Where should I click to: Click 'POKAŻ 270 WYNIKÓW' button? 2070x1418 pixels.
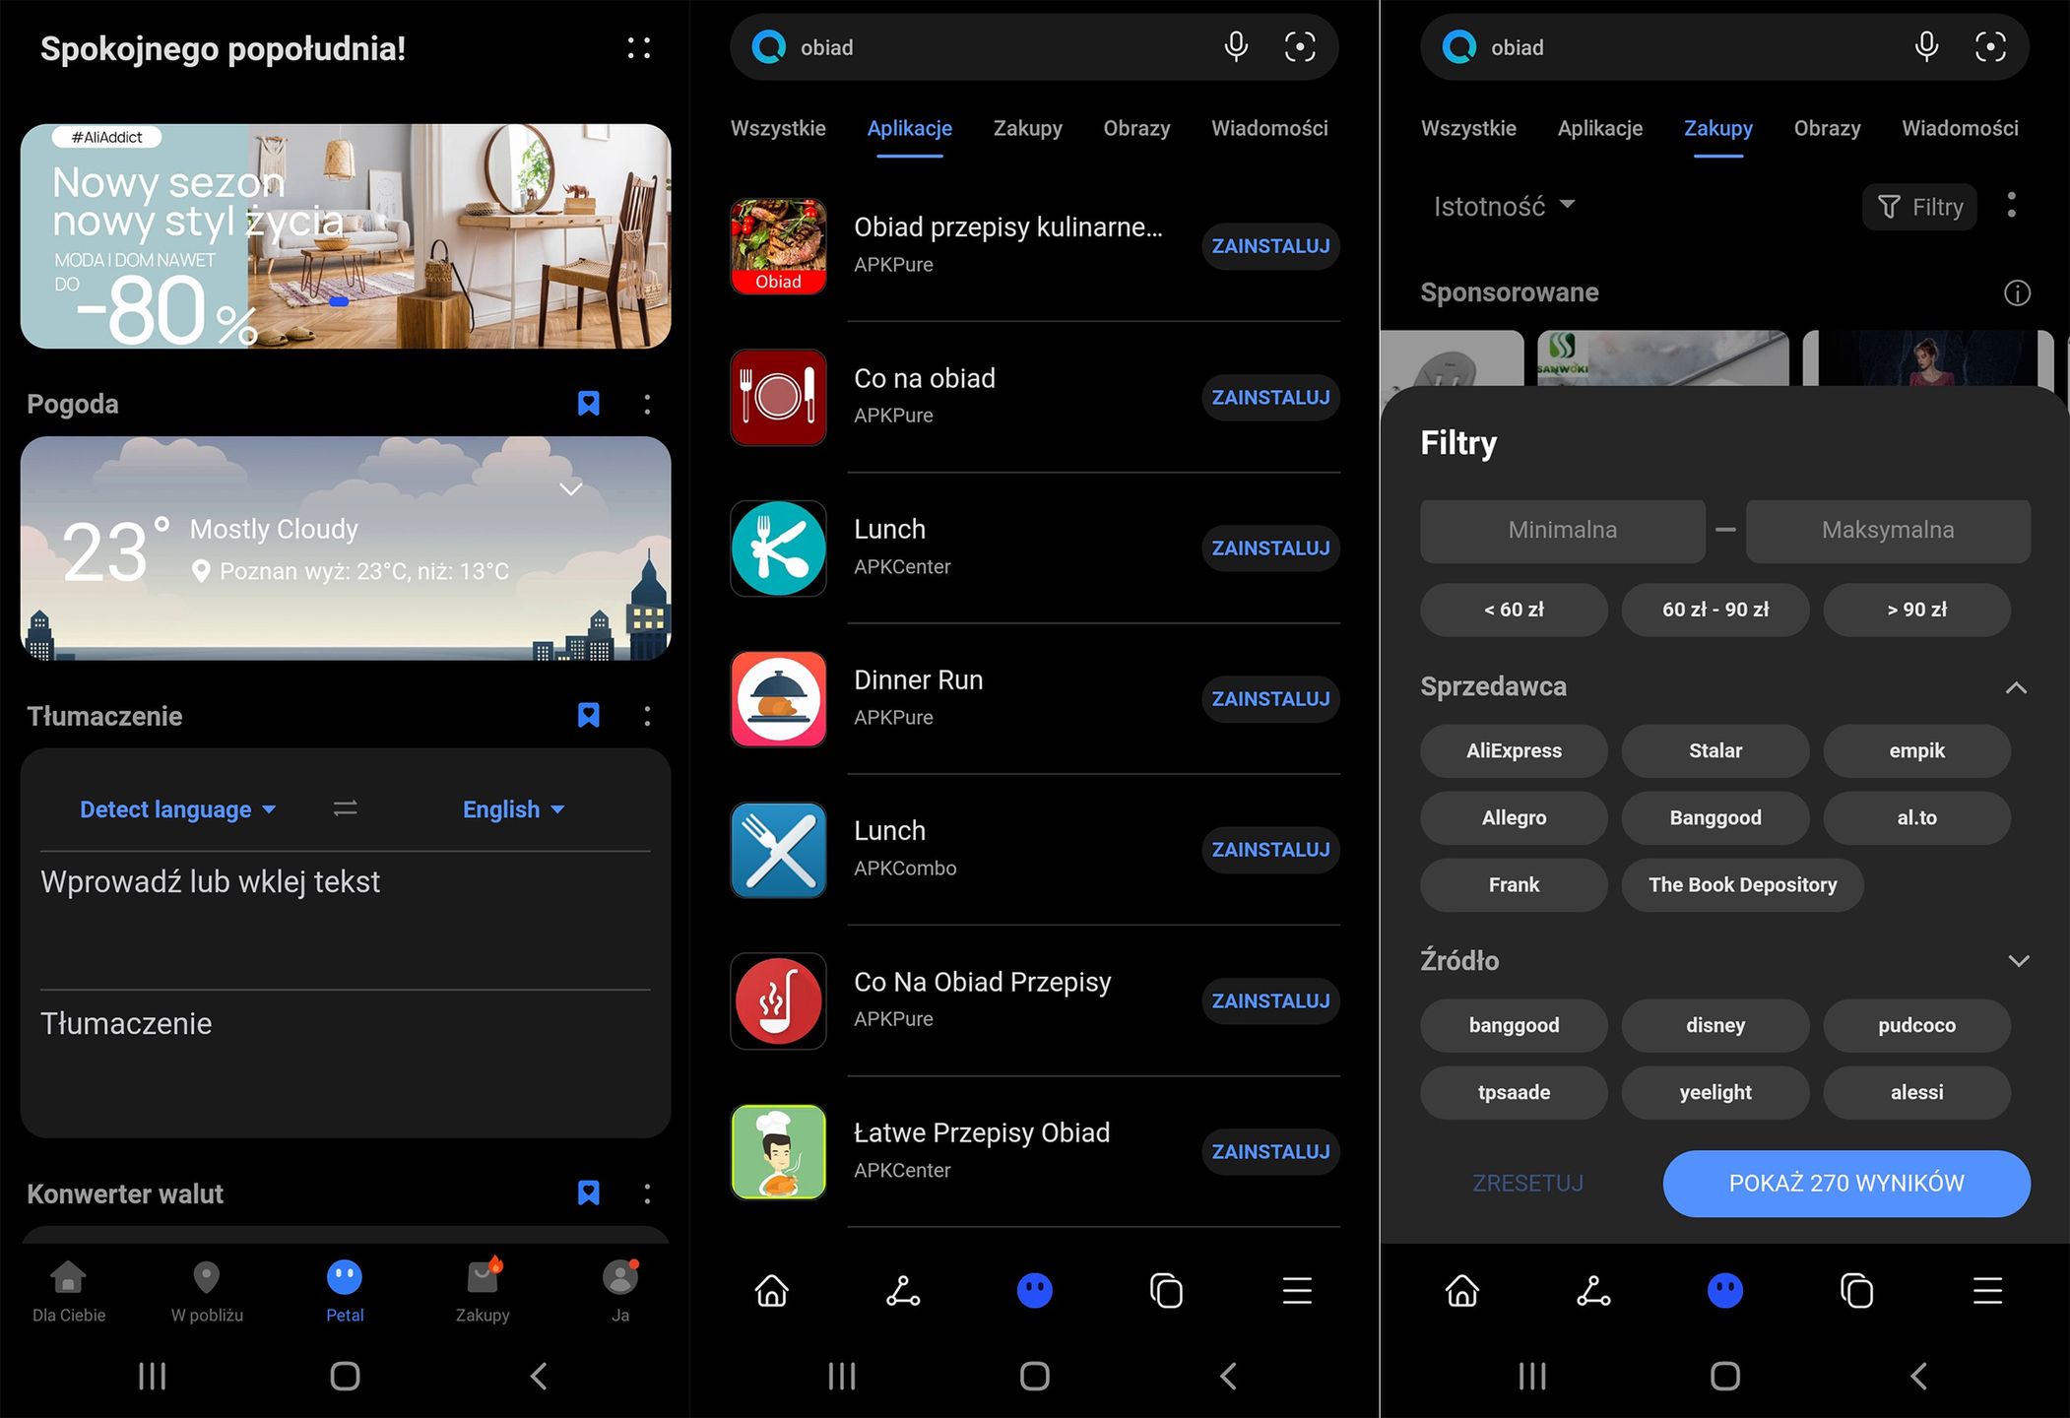pyautogui.click(x=1846, y=1184)
